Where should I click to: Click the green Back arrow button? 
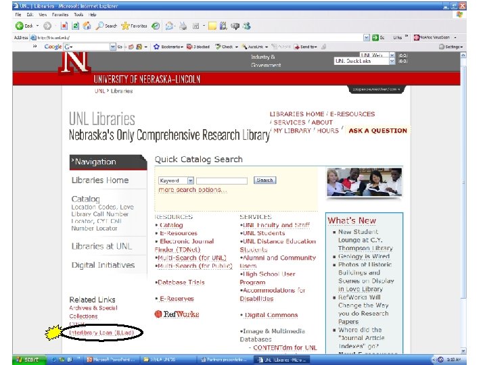[x=19, y=26]
